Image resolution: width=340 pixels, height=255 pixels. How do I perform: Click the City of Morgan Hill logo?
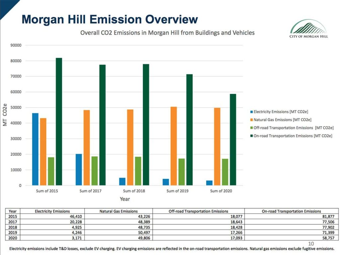(308, 29)
